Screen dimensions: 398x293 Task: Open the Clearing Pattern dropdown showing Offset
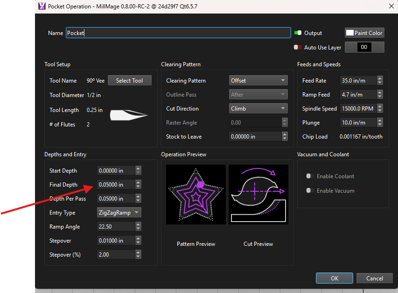[258, 81]
